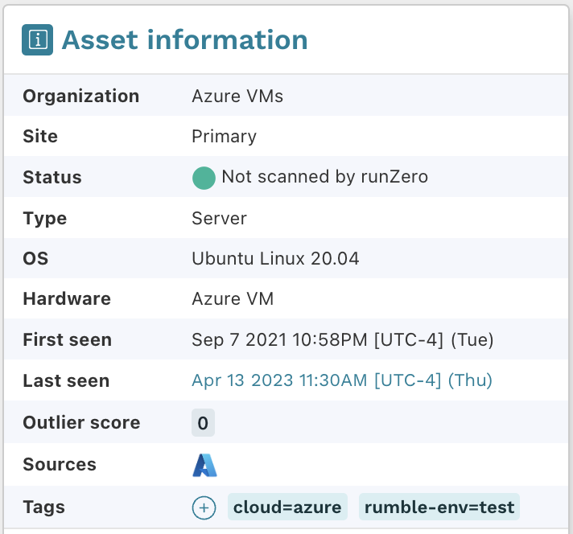Click the Azure source icon
Viewport: 573px width, 534px height.
coord(204,465)
